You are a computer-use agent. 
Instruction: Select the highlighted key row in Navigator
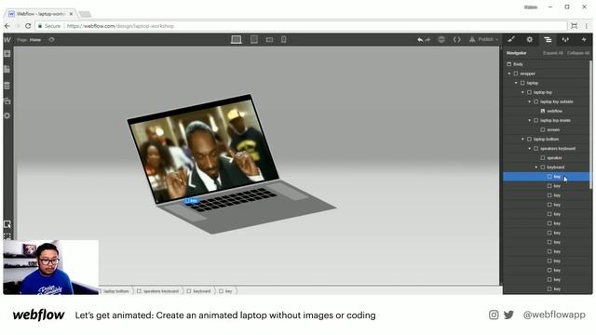point(547,177)
